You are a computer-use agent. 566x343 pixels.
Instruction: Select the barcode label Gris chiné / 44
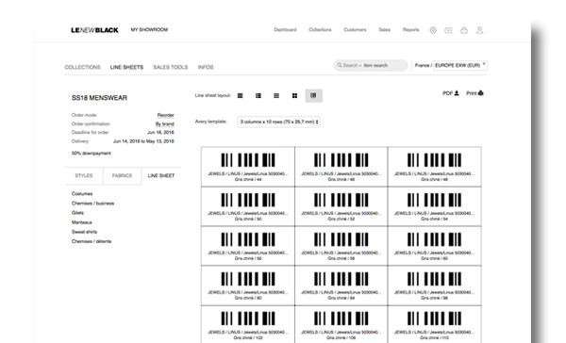pyautogui.click(x=248, y=167)
